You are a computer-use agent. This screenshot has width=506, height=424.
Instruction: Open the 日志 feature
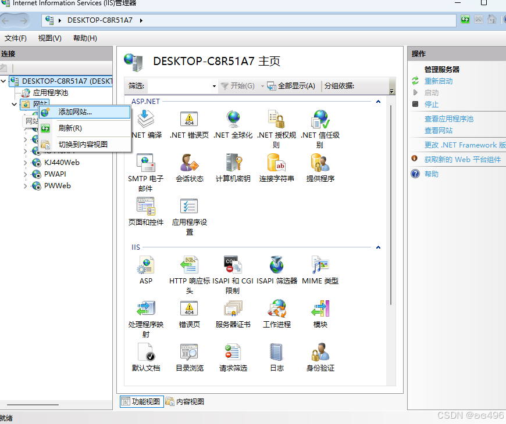[x=277, y=357]
